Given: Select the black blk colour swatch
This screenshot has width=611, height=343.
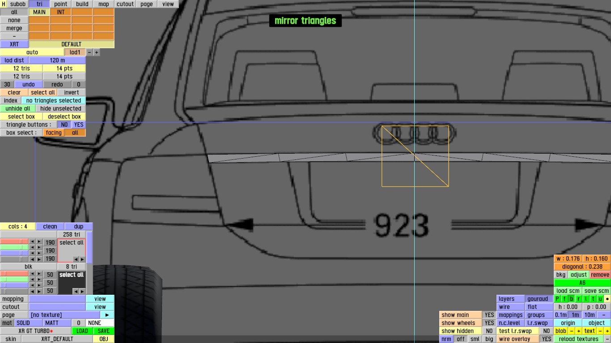Looking at the screenshot, I should pos(72,282).
